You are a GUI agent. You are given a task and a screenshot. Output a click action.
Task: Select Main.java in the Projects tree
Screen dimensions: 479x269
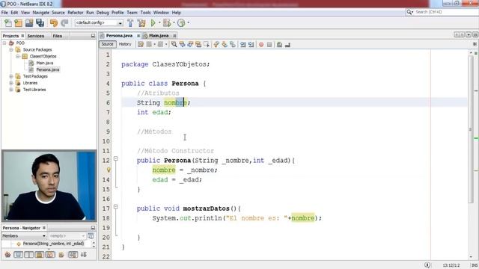tap(45, 63)
